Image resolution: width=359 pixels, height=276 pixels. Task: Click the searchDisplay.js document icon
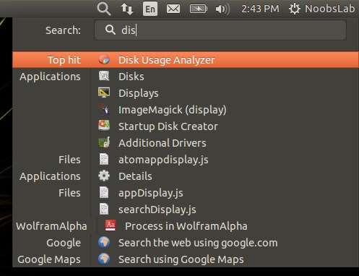[104, 209]
